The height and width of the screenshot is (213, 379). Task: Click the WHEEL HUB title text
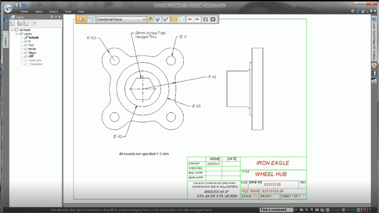271,174
